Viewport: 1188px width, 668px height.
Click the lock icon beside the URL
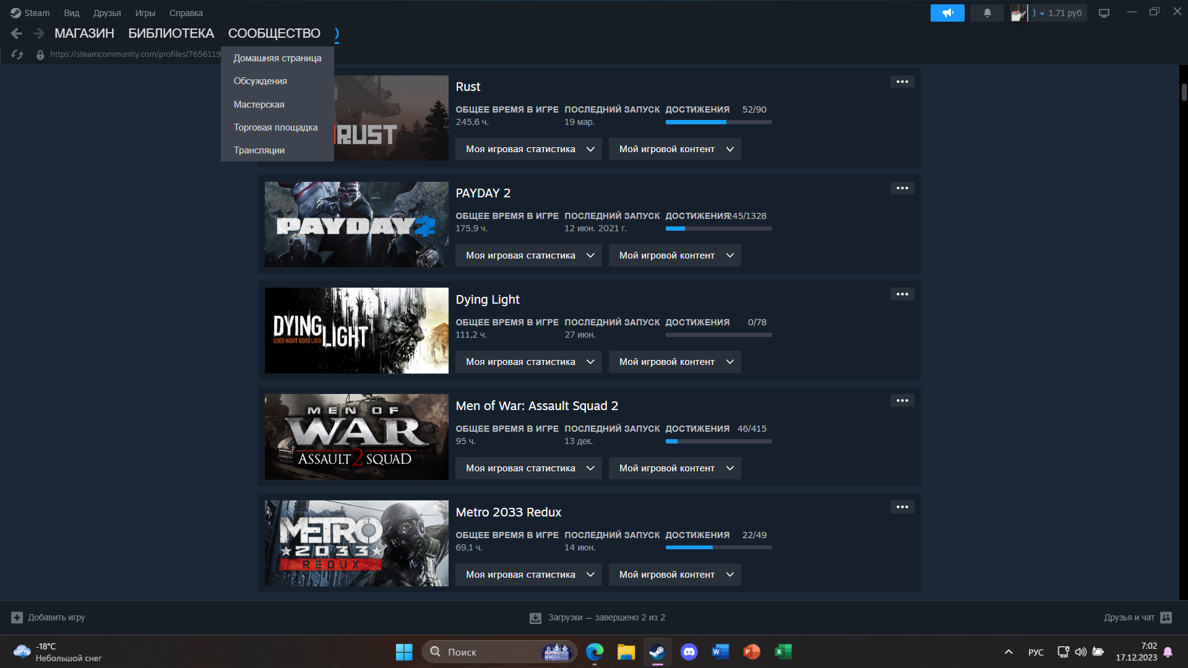40,54
